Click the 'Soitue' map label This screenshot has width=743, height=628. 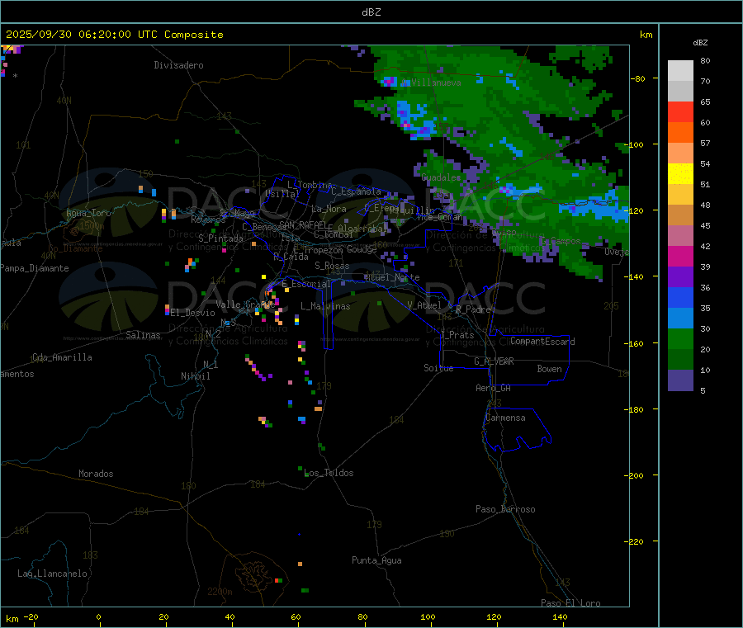(x=438, y=368)
